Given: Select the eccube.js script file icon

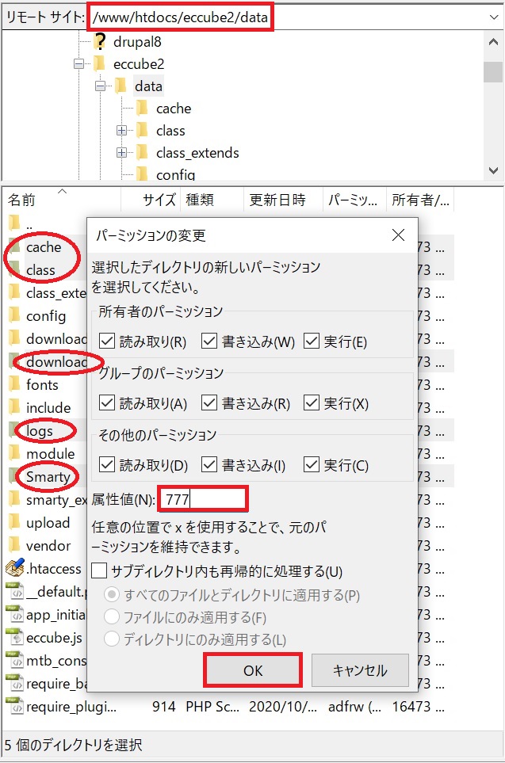Looking at the screenshot, I should tap(14, 638).
